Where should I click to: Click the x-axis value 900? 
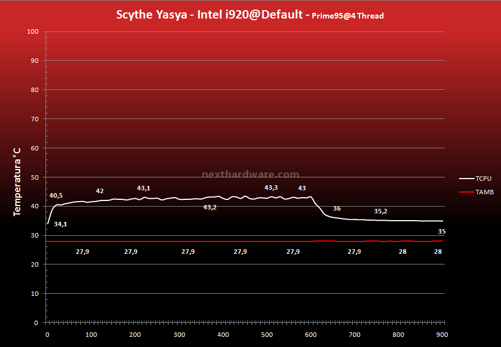(x=442, y=335)
